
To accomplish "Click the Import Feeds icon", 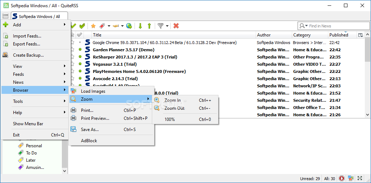I will point(6,36).
